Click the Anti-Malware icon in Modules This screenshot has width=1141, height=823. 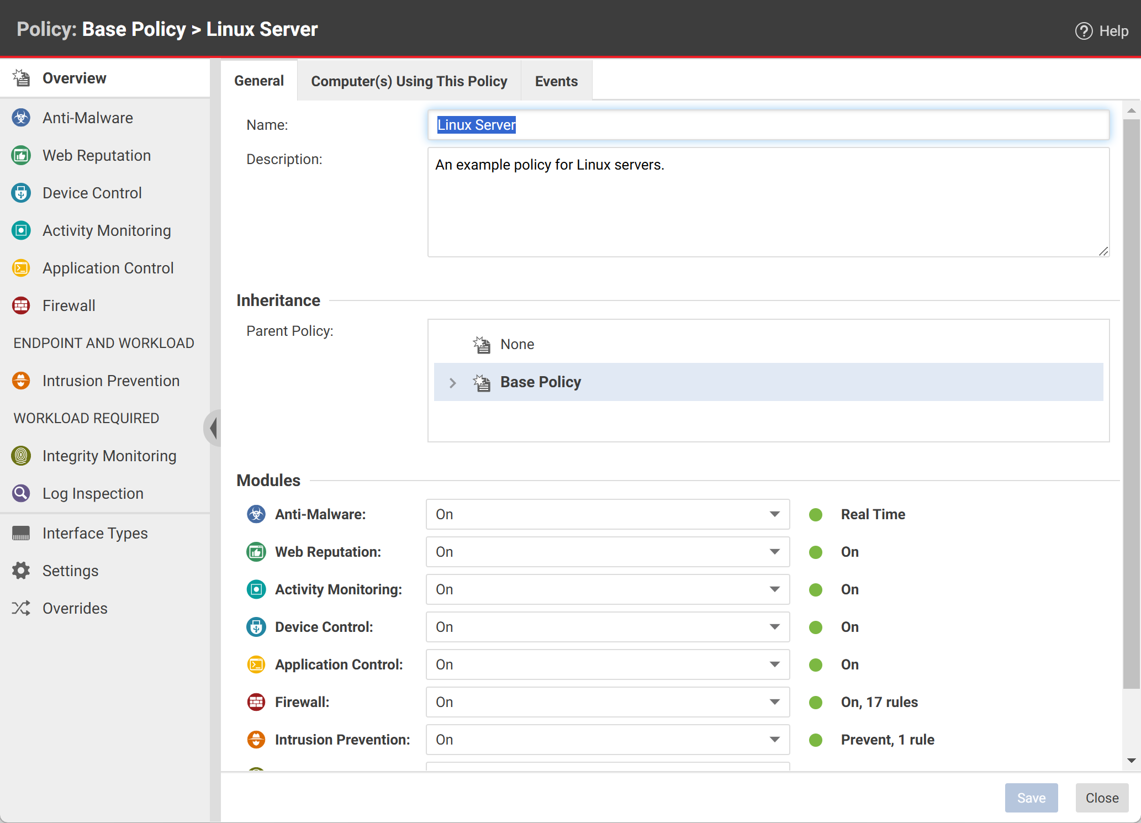click(x=256, y=514)
